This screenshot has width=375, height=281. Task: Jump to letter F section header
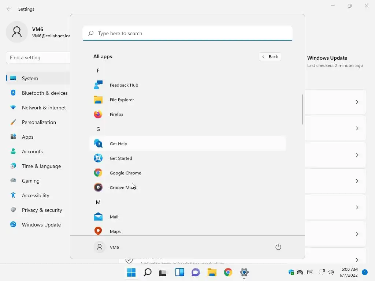(x=98, y=71)
